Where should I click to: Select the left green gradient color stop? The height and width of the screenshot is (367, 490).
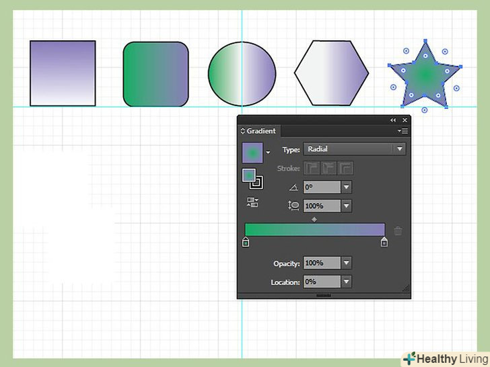(246, 242)
